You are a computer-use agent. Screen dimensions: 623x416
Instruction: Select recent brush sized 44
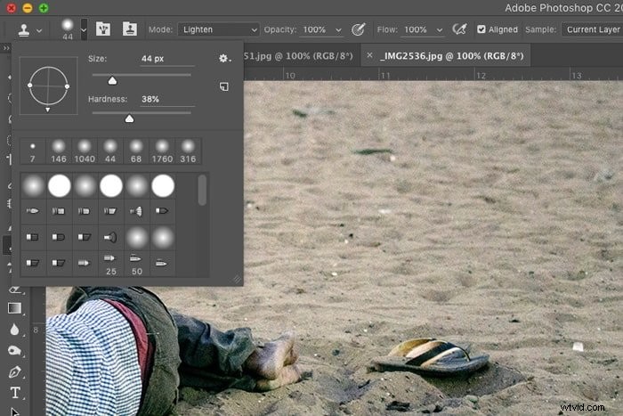pyautogui.click(x=110, y=151)
